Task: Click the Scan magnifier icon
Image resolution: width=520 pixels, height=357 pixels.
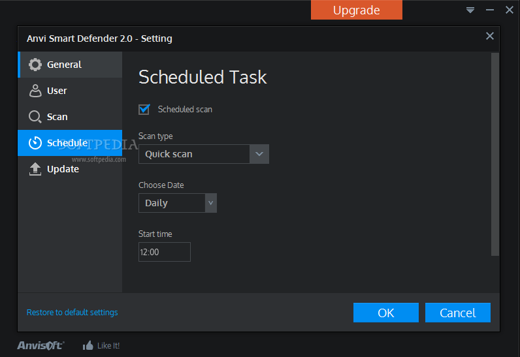Action: click(x=35, y=117)
